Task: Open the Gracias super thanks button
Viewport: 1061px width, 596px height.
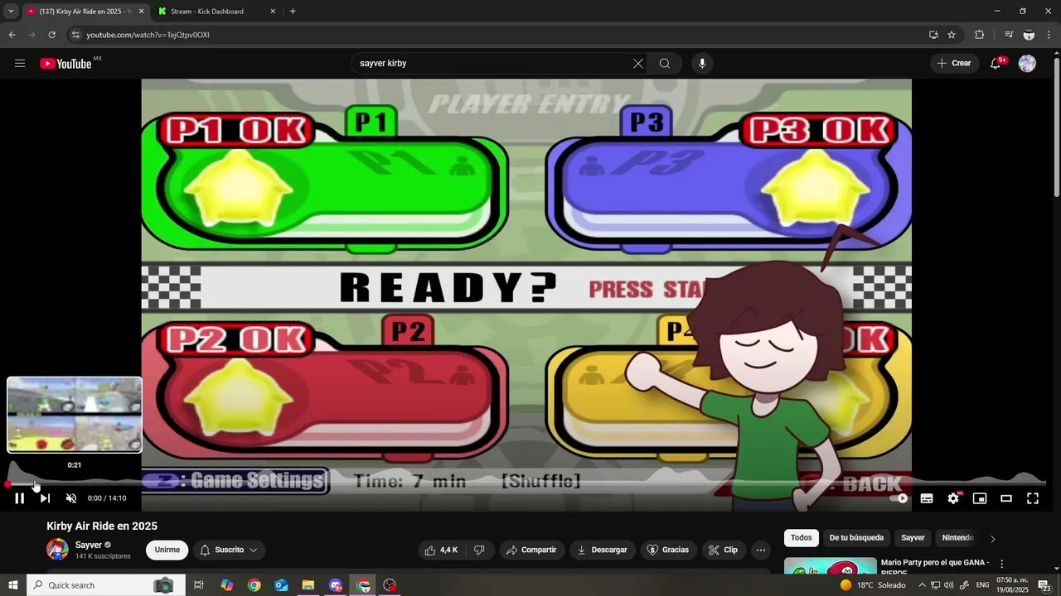Action: tap(668, 550)
